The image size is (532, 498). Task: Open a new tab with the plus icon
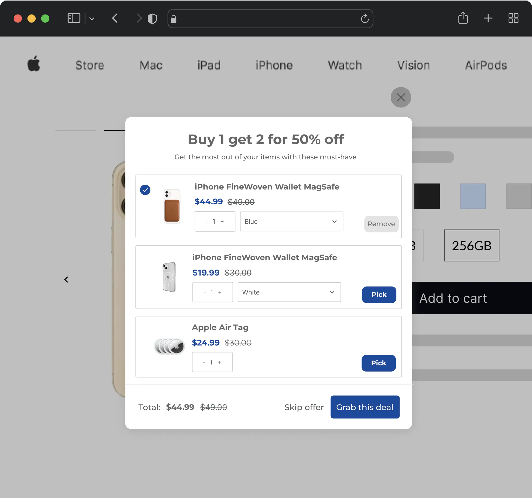click(488, 18)
